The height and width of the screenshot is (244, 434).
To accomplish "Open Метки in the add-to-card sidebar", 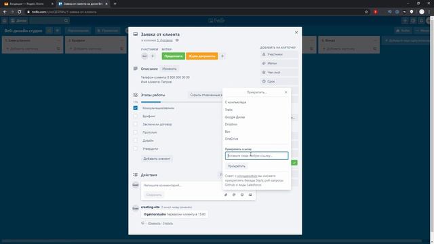I will pyautogui.click(x=279, y=63).
